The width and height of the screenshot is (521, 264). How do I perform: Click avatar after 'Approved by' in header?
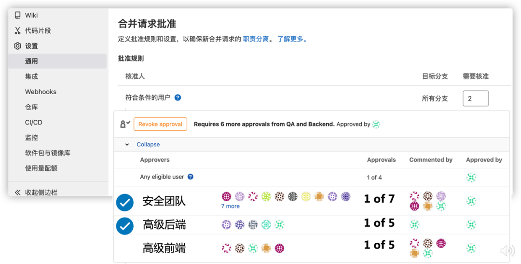point(376,125)
